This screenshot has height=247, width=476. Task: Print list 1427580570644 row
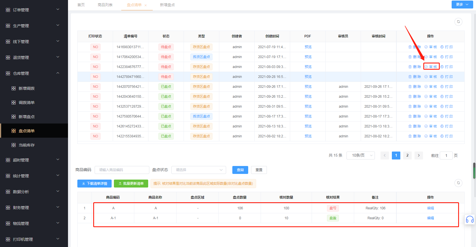click(447, 116)
